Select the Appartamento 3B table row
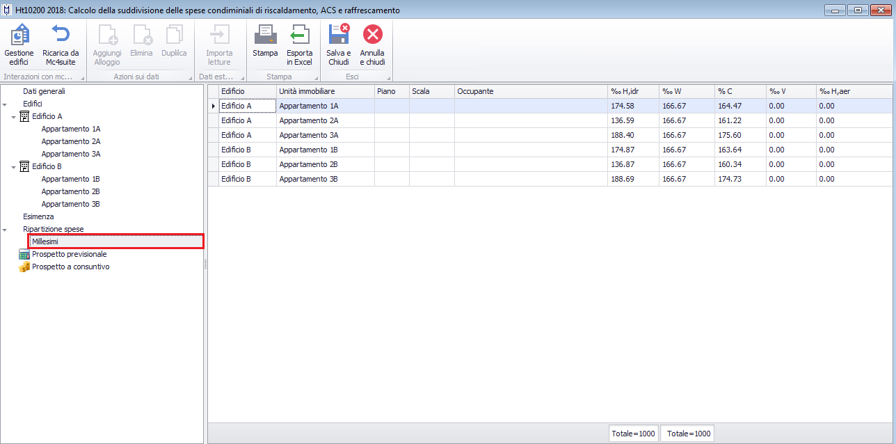The image size is (896, 444). 308,179
